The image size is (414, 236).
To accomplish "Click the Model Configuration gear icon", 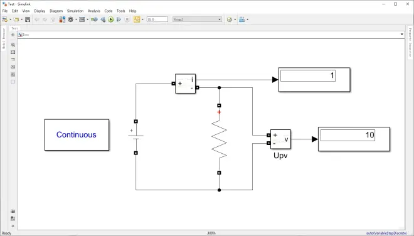I will (x=70, y=19).
